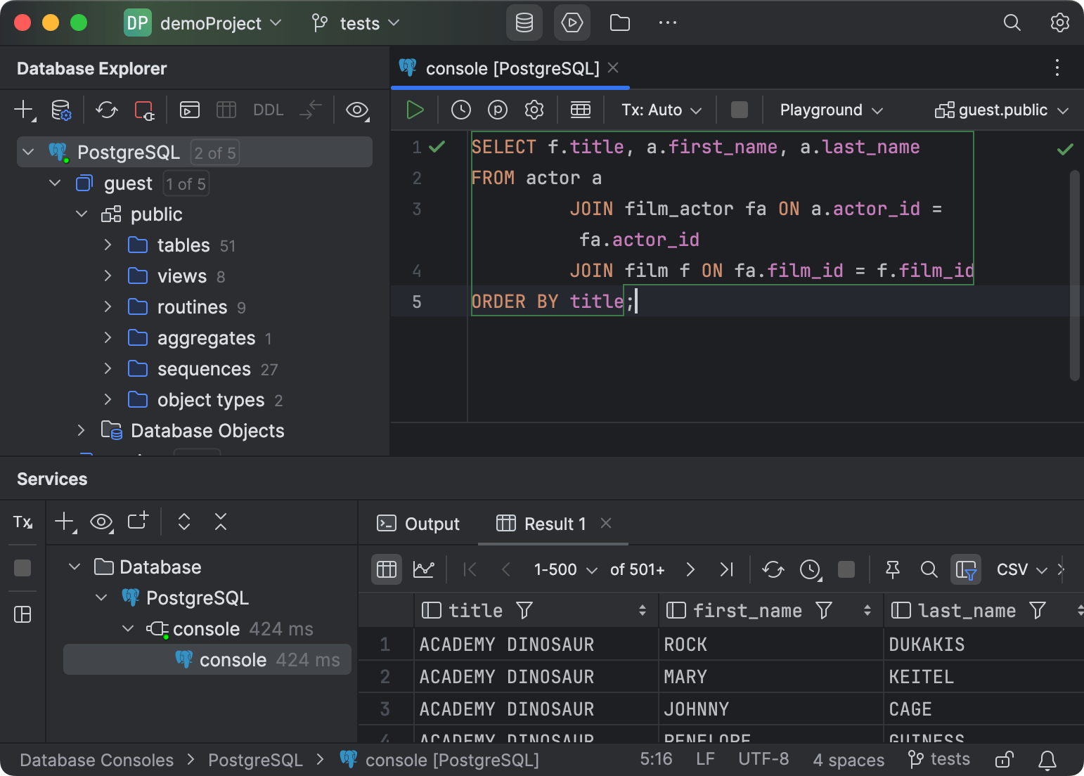The width and height of the screenshot is (1084, 776).
Task: Pin the Result 1 tab
Action: pos(892,569)
